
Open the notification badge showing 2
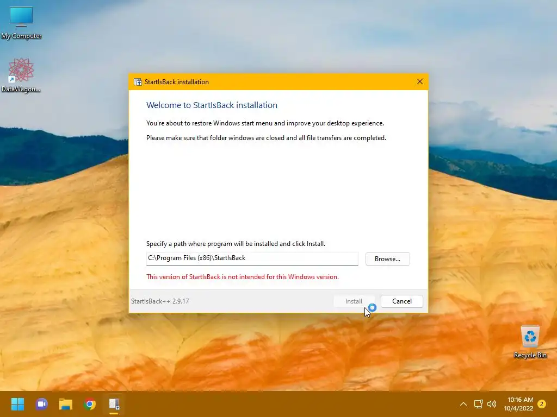(542, 404)
